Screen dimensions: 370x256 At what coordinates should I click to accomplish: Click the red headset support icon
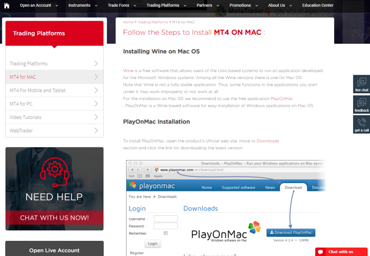(x=54, y=172)
